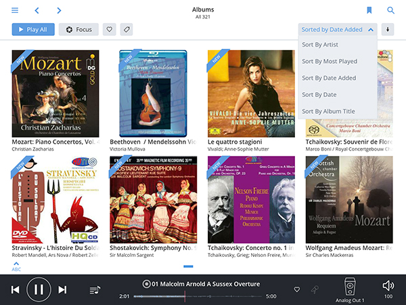Collapse the Sorted by Date Added dropdown

click(x=338, y=30)
